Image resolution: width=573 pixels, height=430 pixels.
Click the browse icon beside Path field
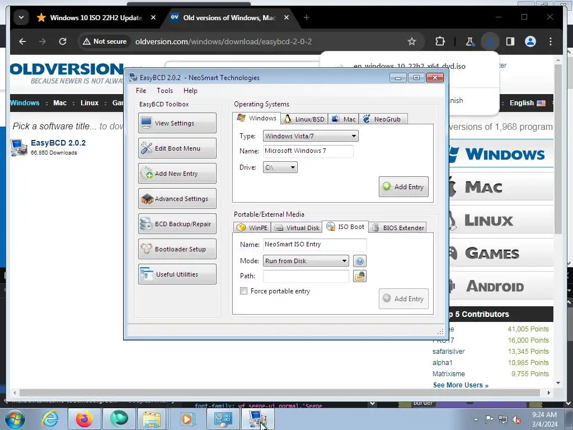pos(360,276)
